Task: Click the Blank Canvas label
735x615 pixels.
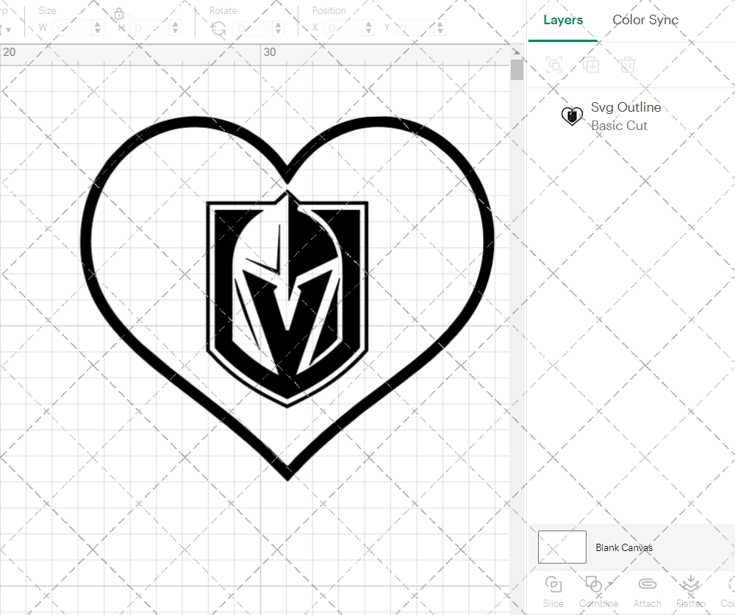Action: pos(624,547)
